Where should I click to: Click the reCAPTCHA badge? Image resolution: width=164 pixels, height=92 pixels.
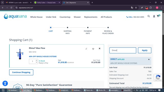tap(158, 78)
